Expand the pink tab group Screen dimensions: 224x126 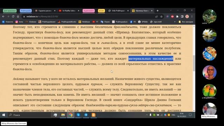[x=89, y=11]
